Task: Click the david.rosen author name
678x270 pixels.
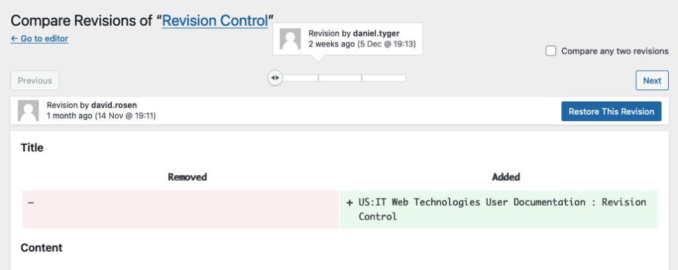Action: [114, 105]
